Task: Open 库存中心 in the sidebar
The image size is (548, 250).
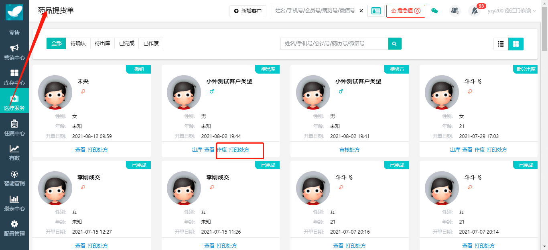Action: [x=14, y=78]
